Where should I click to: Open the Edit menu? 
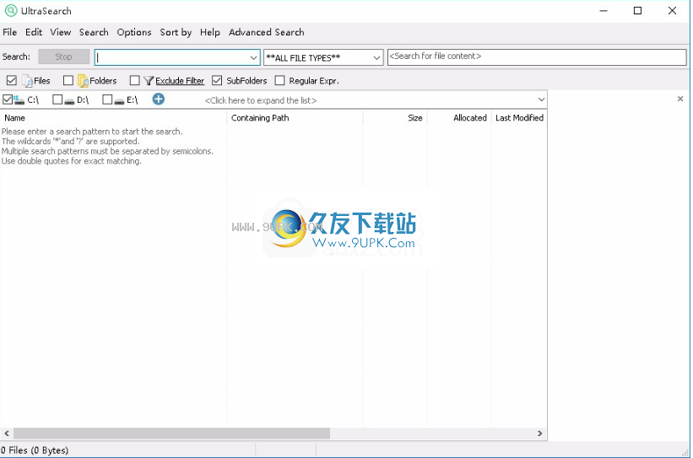[x=34, y=32]
